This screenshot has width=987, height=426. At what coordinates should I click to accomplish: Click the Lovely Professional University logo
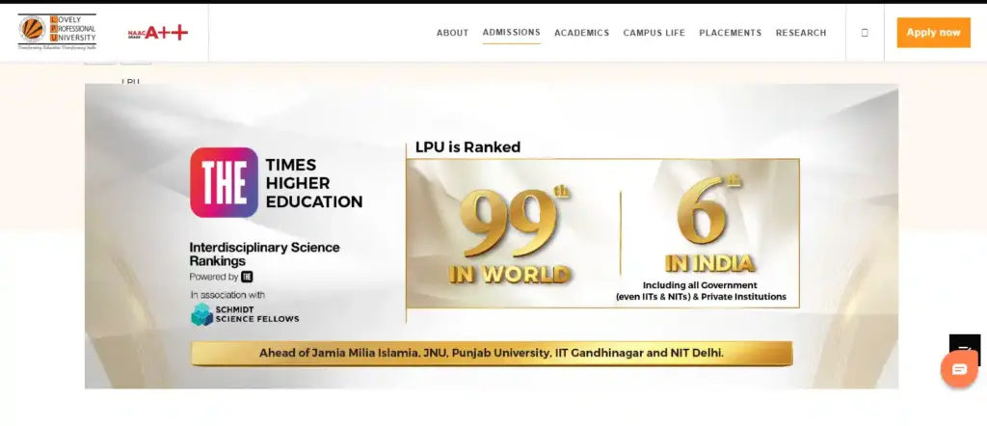(57, 32)
